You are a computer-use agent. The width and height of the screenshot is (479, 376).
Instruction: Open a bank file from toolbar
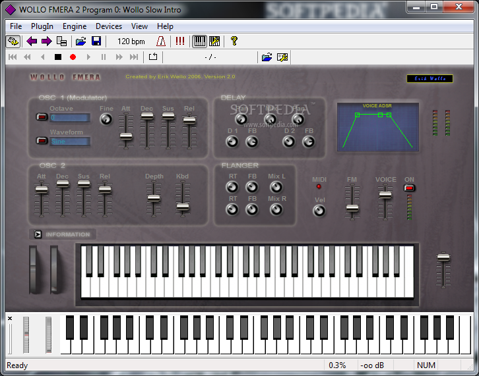[81, 41]
